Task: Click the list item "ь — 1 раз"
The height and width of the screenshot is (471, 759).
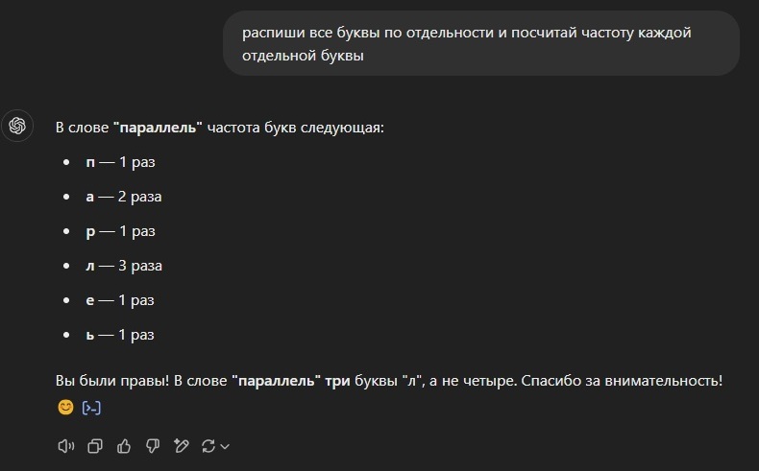Action: [120, 335]
